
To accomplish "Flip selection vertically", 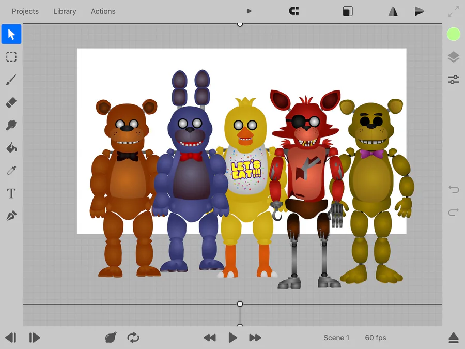I will tap(420, 11).
